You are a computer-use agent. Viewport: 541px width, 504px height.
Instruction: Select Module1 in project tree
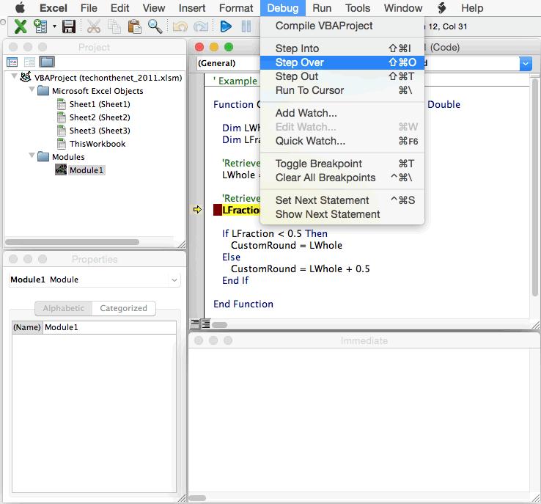click(x=80, y=170)
